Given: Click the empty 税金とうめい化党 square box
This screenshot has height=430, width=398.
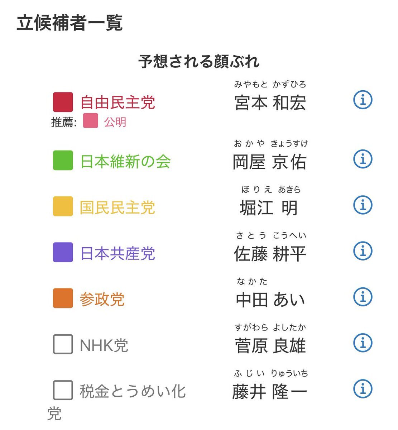Looking at the screenshot, I should pyautogui.click(x=63, y=390).
